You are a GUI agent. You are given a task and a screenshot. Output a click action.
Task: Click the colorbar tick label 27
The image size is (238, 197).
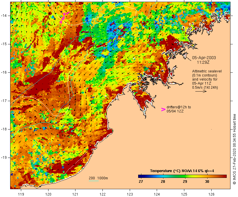pyautogui.click(x=141, y=181)
